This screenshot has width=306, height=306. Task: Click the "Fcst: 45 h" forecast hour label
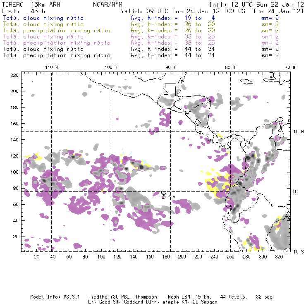23,11
